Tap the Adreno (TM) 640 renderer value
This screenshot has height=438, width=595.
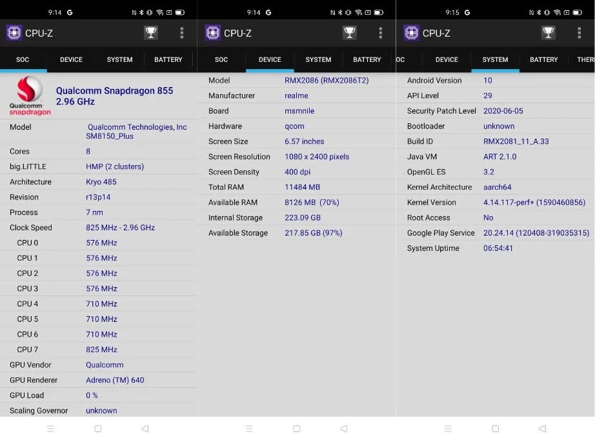115,380
